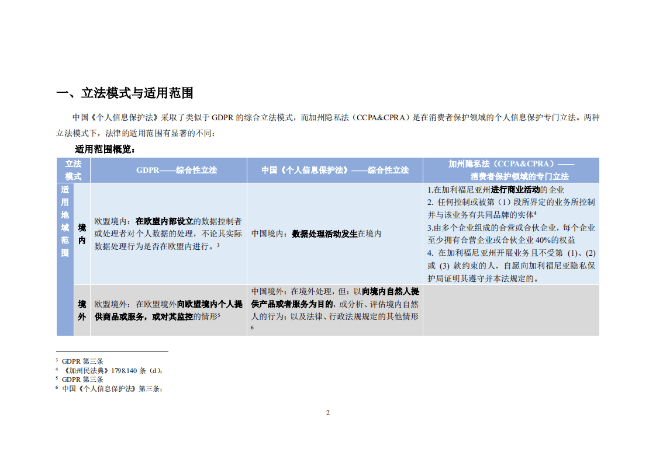Click the 中国《个人信息保护法》 column header
The image size is (656, 463).
(x=335, y=171)
